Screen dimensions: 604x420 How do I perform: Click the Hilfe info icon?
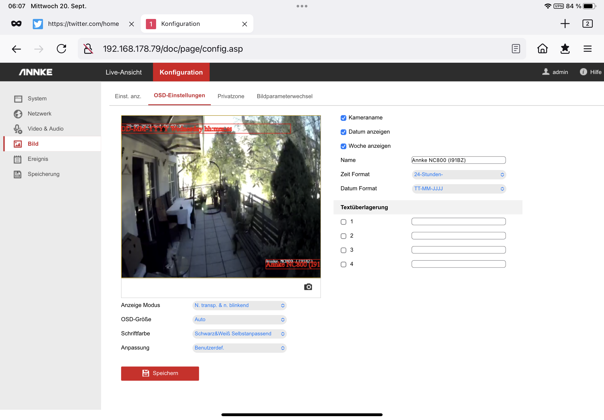pos(583,72)
